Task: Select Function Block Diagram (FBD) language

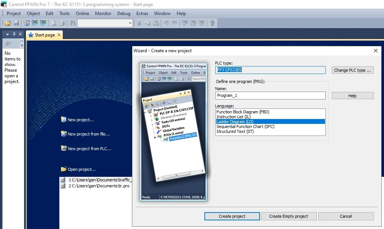Action: pyautogui.click(x=271, y=112)
